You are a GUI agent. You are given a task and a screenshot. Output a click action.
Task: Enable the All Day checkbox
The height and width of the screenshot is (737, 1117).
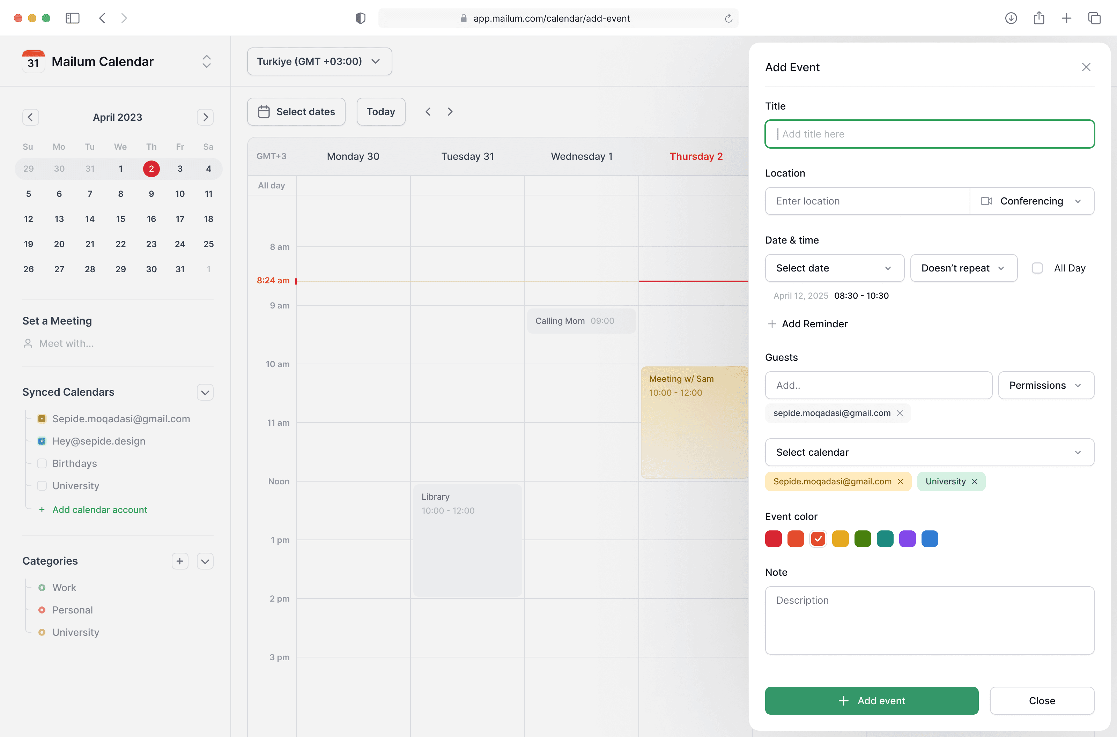tap(1037, 268)
